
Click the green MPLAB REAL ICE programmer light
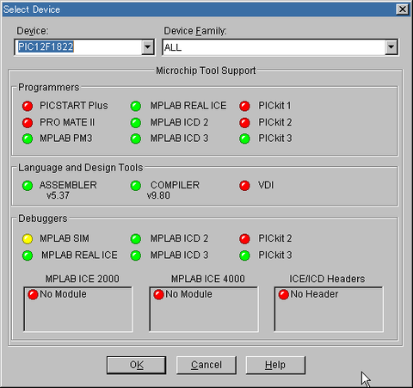coord(136,106)
